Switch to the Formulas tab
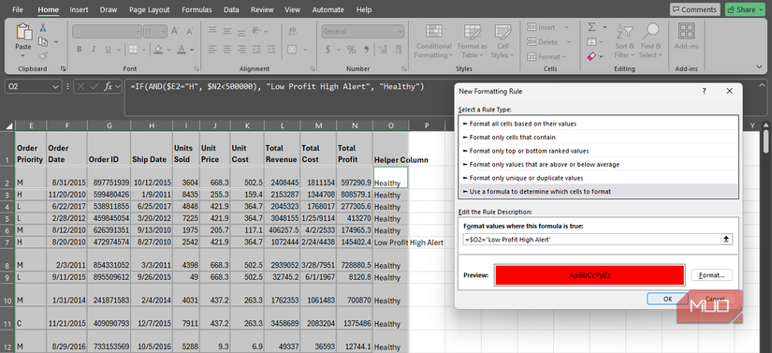Viewport: 772px width, 353px height. pyautogui.click(x=197, y=10)
